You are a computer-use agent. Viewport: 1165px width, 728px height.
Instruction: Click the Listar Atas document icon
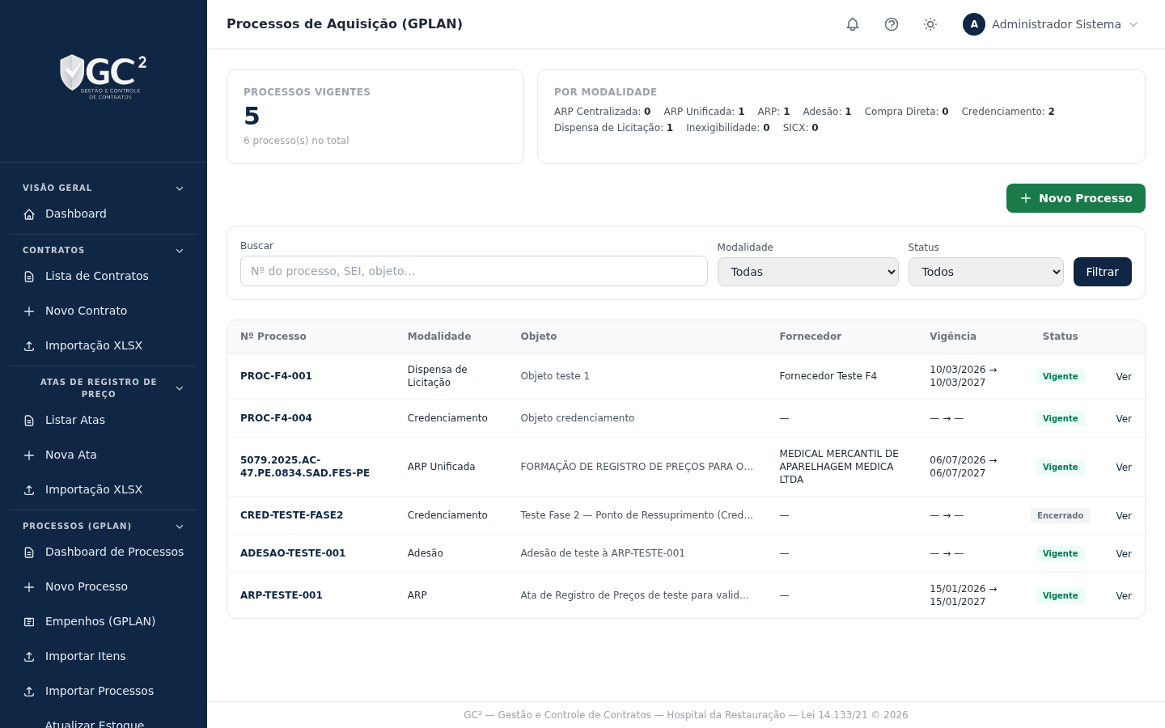[29, 421]
